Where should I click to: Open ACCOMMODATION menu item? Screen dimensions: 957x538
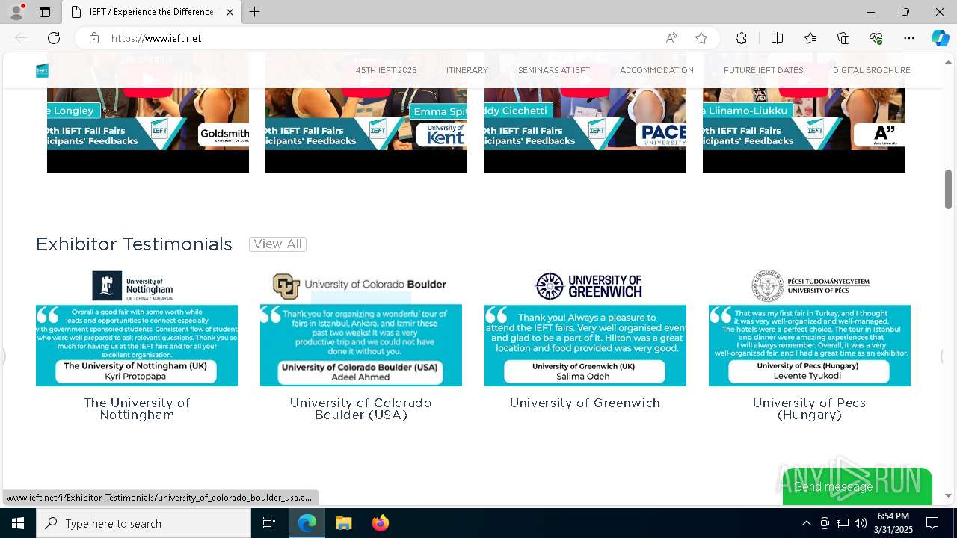click(x=656, y=70)
